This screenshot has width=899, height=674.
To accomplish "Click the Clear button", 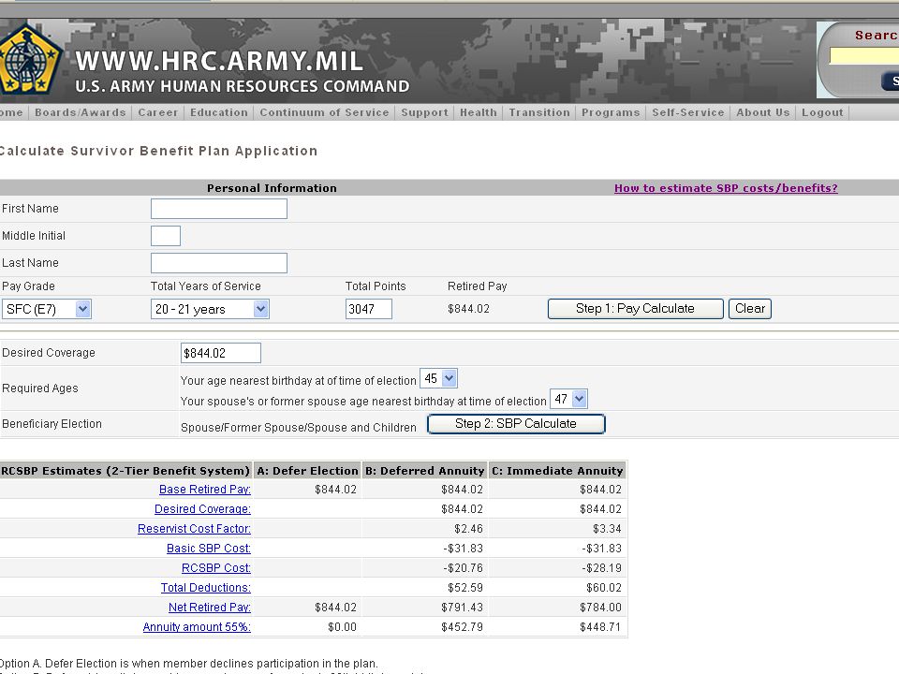I will 750,308.
